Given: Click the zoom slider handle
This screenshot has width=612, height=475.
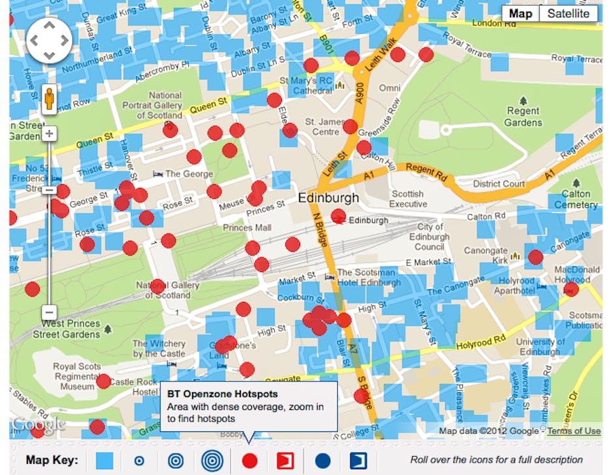Looking at the screenshot, I should 49,190.
